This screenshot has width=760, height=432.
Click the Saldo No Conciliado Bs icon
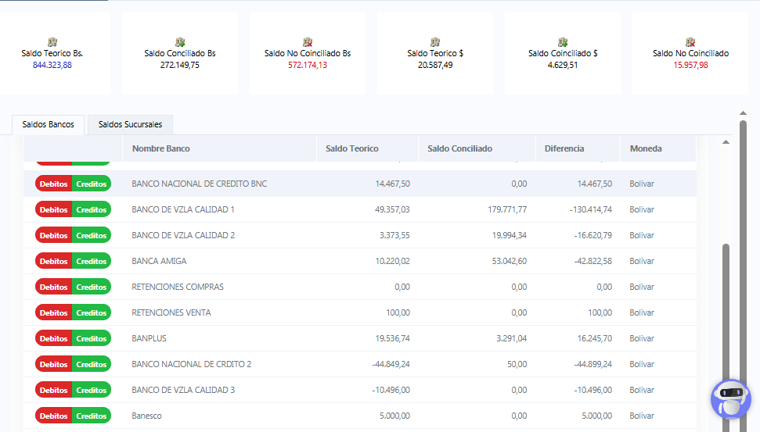[308, 42]
